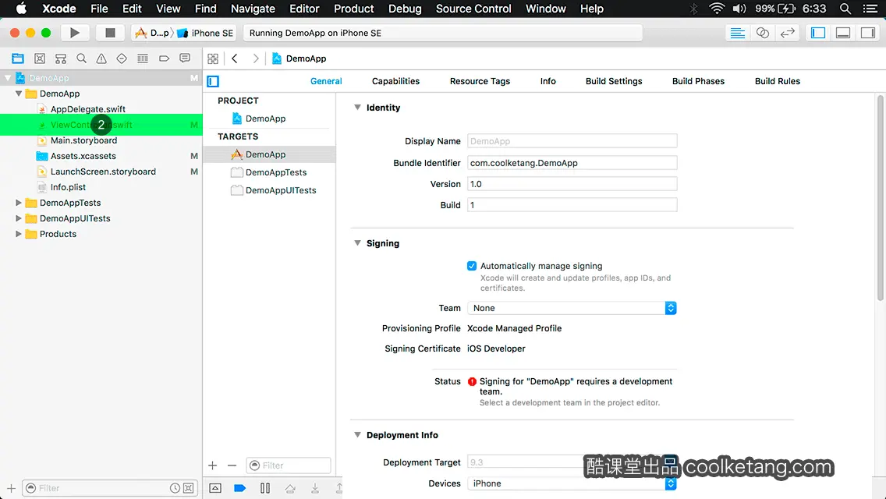Open the Issue navigator warning icon
Viewport: 886px width, 499px height.
[x=101, y=58]
